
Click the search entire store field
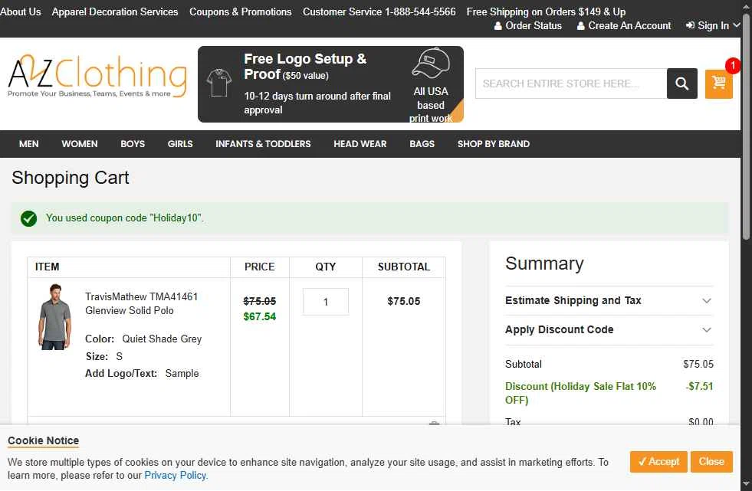571,83
